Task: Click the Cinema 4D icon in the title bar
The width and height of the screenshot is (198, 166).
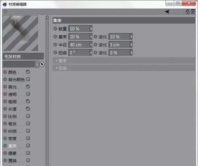Action: (5, 4)
